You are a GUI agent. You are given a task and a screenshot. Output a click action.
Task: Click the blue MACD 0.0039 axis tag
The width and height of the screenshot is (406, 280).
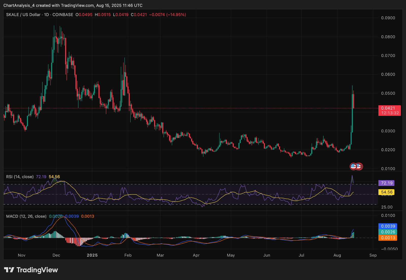[x=388, y=226]
